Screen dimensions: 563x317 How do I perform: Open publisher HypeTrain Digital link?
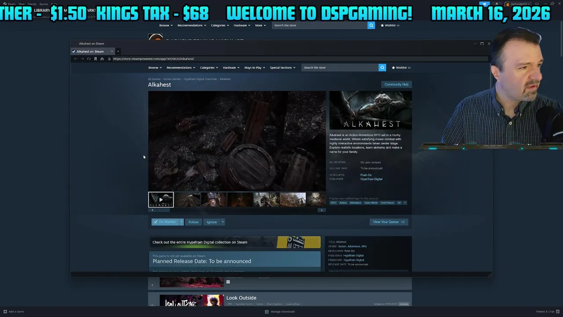(371, 179)
